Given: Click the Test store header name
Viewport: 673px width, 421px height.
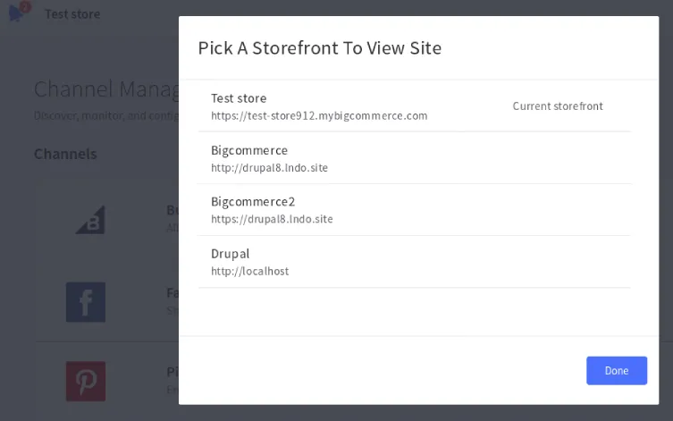Looking at the screenshot, I should 72,14.
